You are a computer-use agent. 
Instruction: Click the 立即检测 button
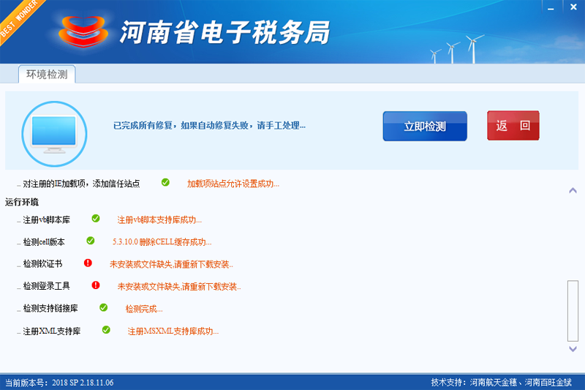tap(425, 126)
